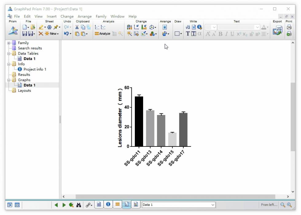This screenshot has width=301, height=215.
Task: Collapse the Graphs folder node
Action: point(9,80)
